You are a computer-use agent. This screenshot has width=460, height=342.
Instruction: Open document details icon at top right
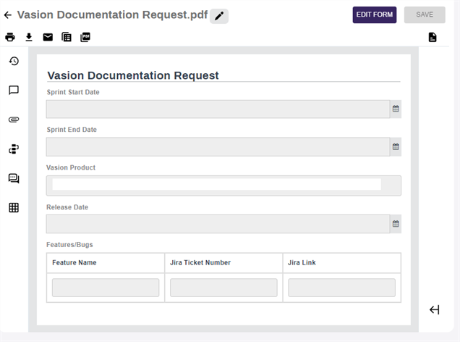[x=433, y=37]
